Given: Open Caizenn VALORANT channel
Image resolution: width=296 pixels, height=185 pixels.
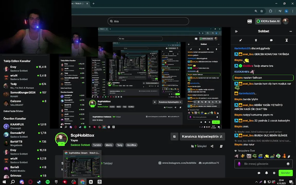Looking at the screenshot, I should coord(25,103).
